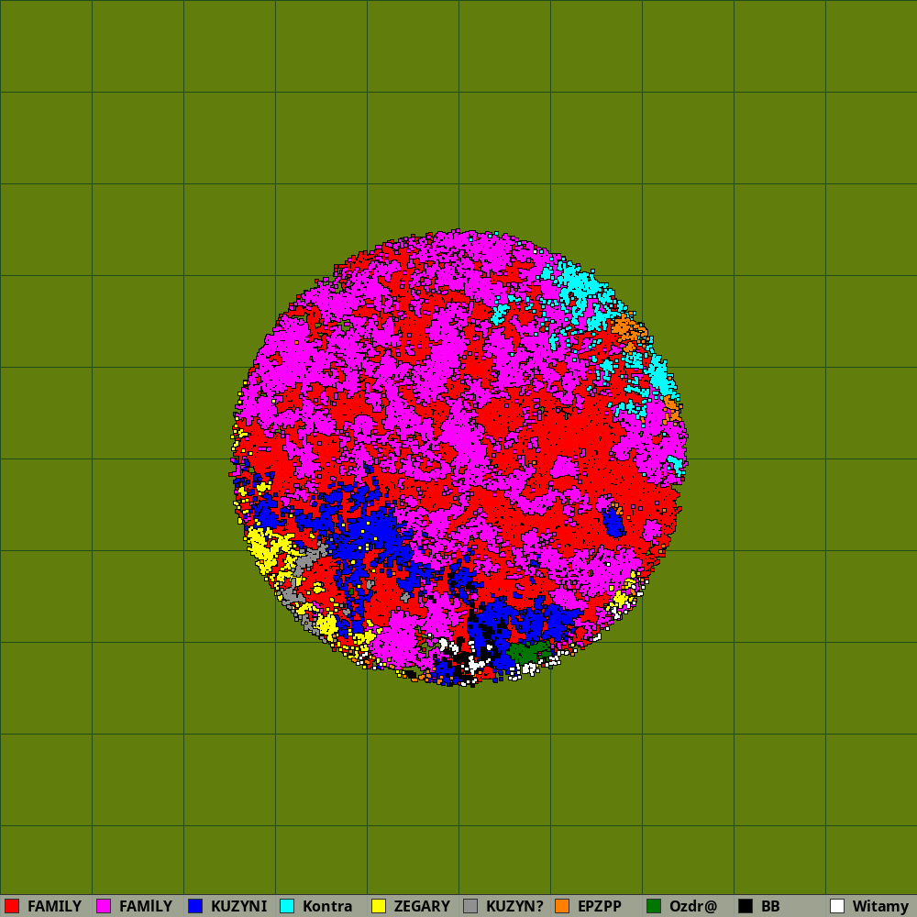Click the magenta FAMİLY legend color swatch
This screenshot has width=917, height=917.
point(104,906)
